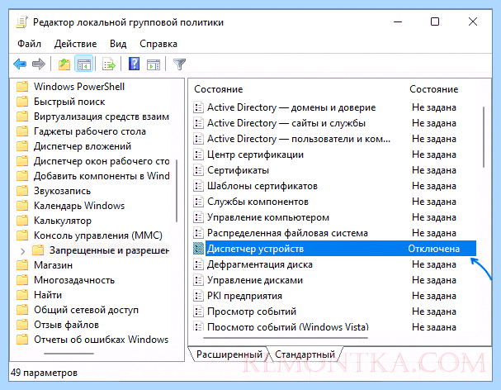501x390 pixels.
Task: Sort by the right Состояние column header
Action: pos(434,89)
